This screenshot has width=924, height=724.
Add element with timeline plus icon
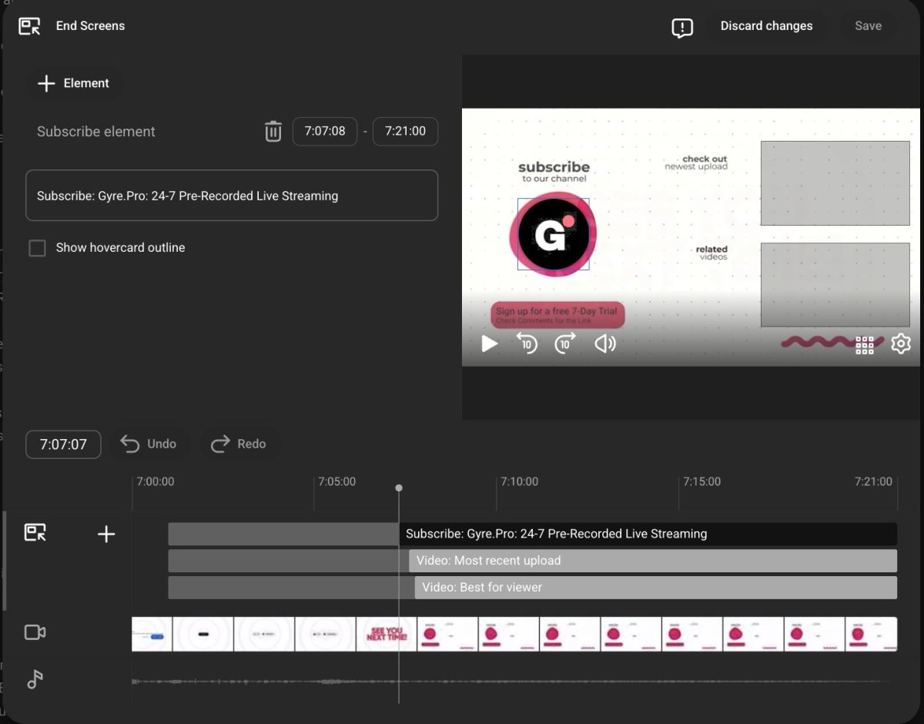pyautogui.click(x=106, y=534)
